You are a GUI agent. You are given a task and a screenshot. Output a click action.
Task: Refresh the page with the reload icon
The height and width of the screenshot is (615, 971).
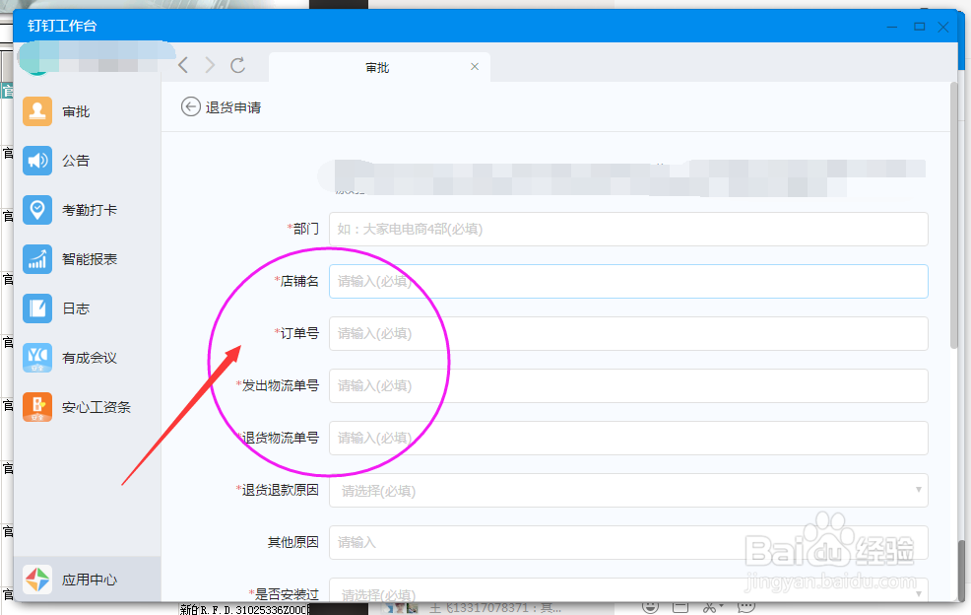(238, 65)
